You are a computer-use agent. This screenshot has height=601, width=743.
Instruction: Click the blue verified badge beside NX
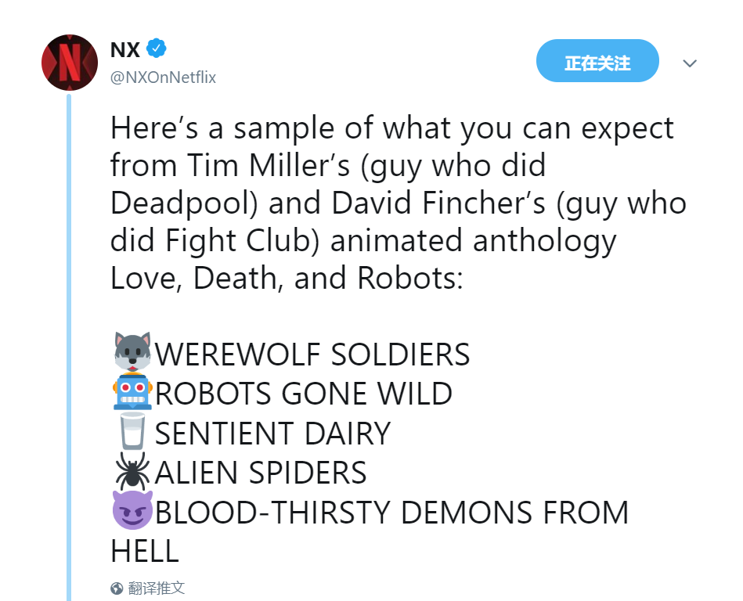pos(157,49)
